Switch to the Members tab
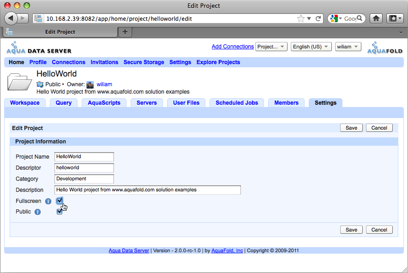Image resolution: width=408 pixels, height=273 pixels. pos(287,103)
